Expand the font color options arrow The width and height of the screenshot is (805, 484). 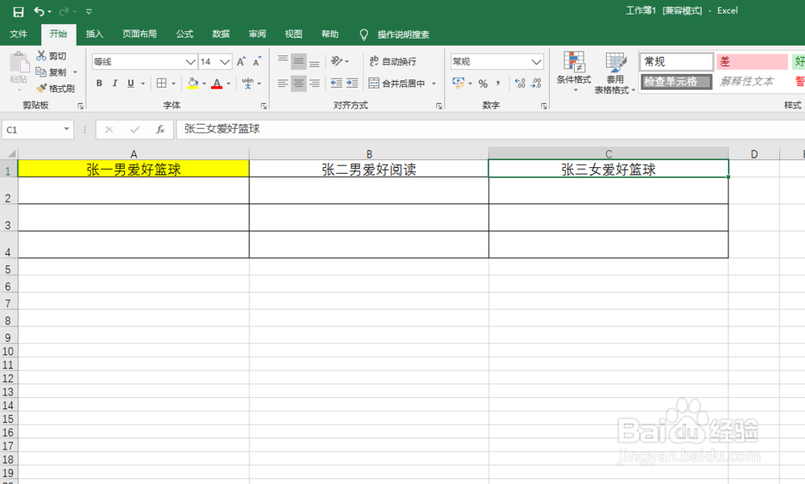pos(229,83)
